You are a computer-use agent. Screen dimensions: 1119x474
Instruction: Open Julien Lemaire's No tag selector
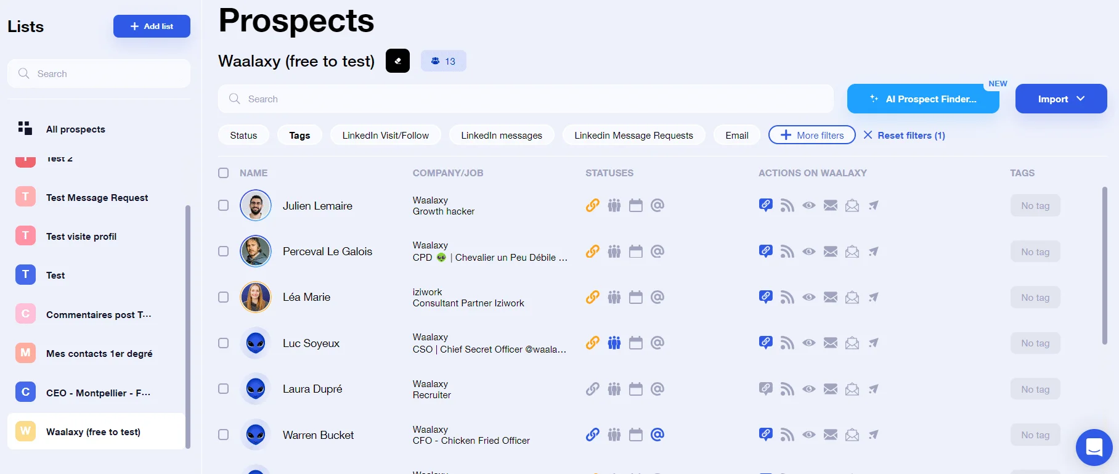[1035, 206]
